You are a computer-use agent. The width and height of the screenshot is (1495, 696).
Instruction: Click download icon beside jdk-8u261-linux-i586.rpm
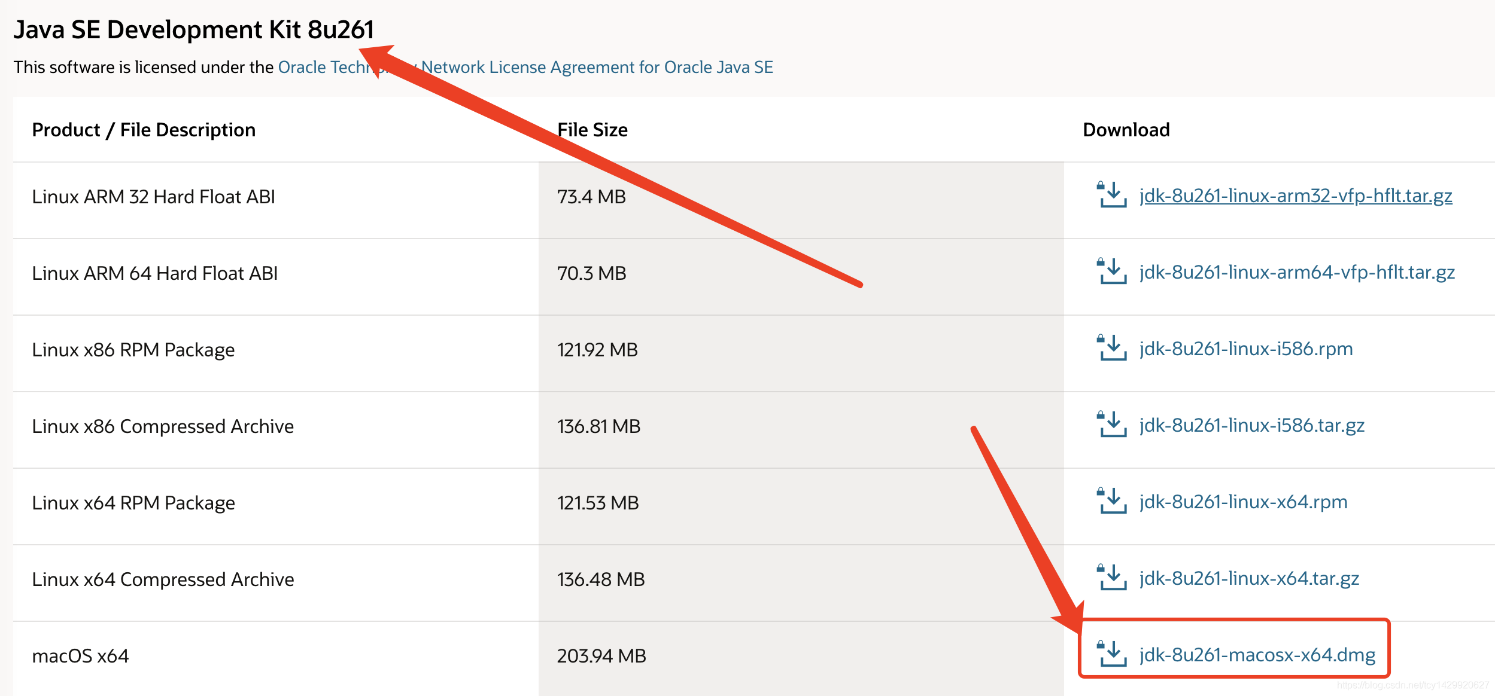point(1111,348)
